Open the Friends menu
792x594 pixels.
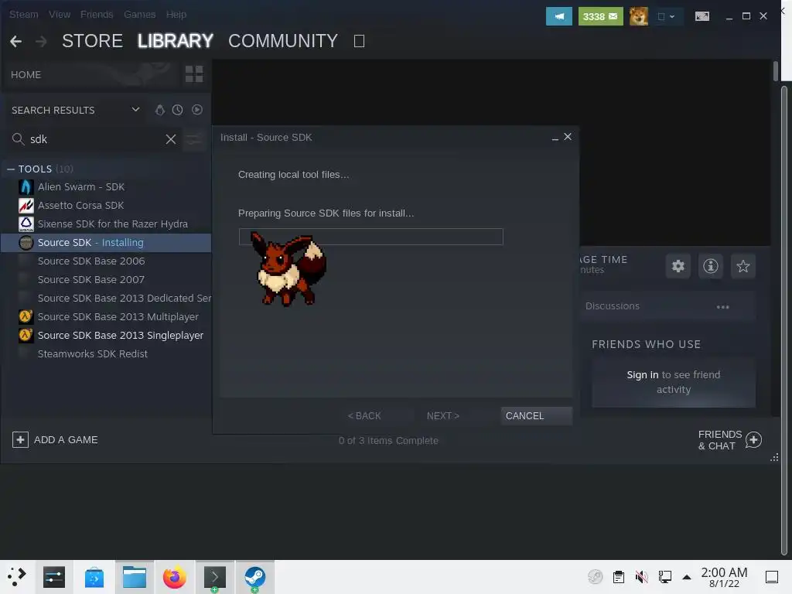point(97,15)
